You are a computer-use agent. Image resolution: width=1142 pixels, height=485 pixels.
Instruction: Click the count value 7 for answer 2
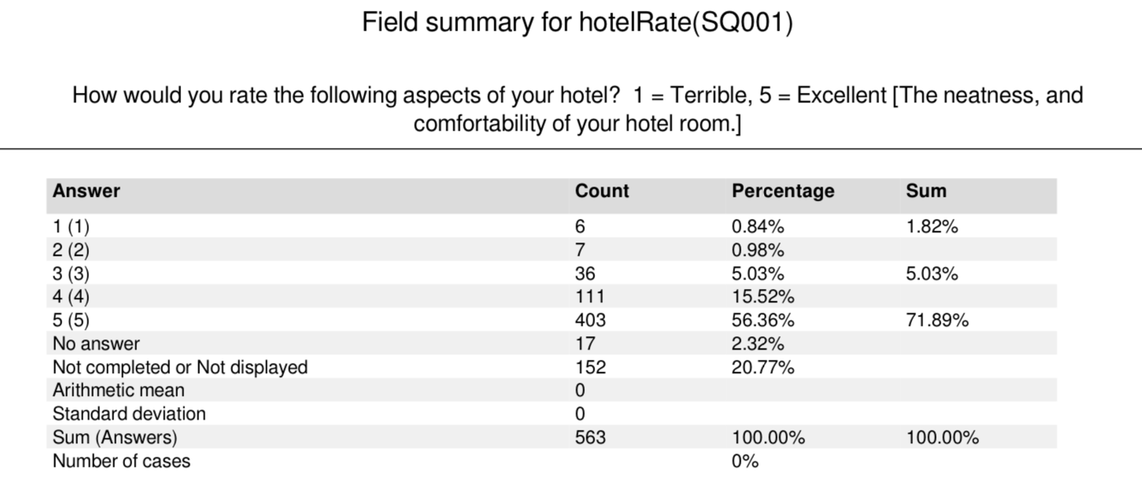pyautogui.click(x=581, y=251)
